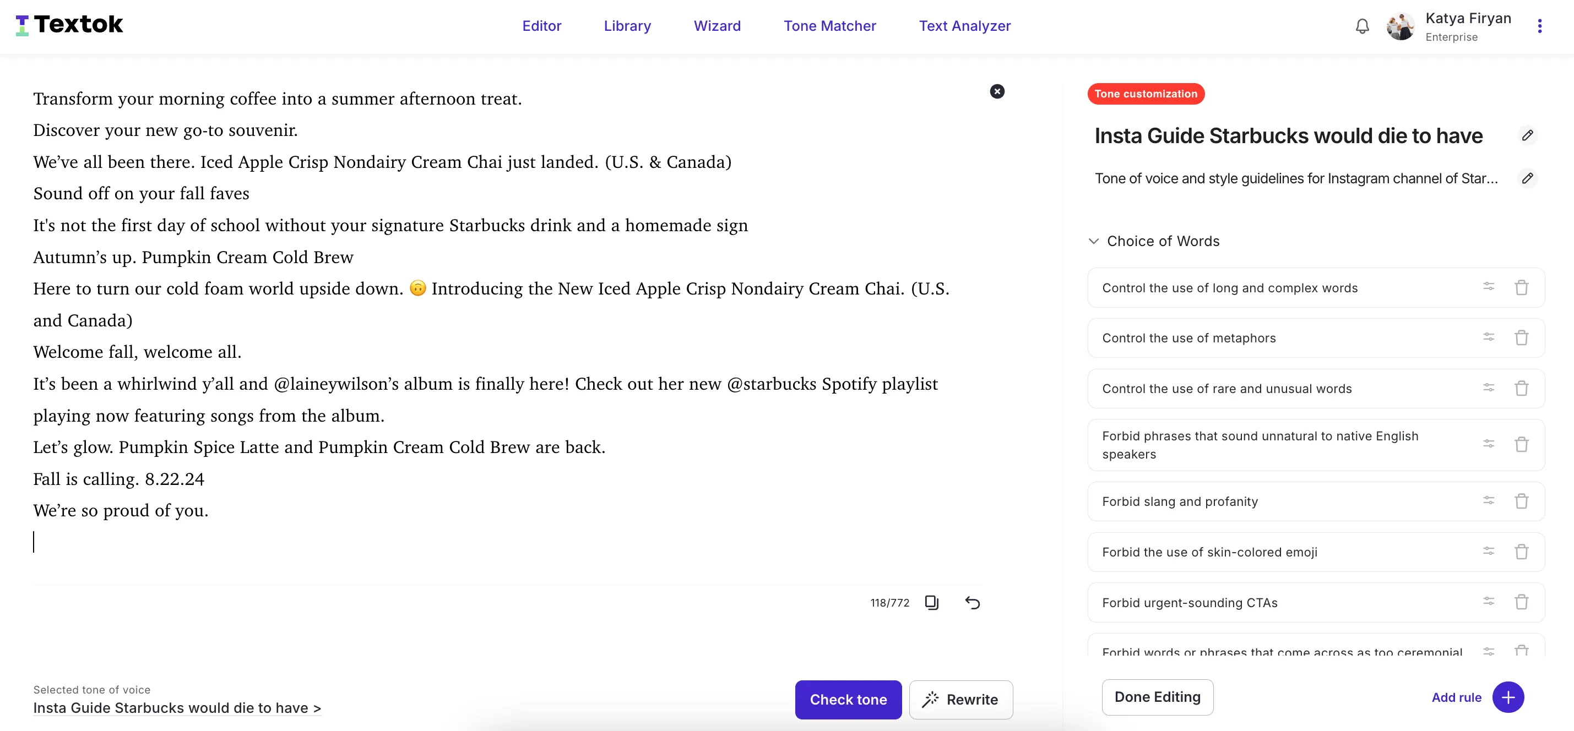1574x731 pixels.
Task: Delete the rare and unusual words rule
Action: click(1522, 389)
